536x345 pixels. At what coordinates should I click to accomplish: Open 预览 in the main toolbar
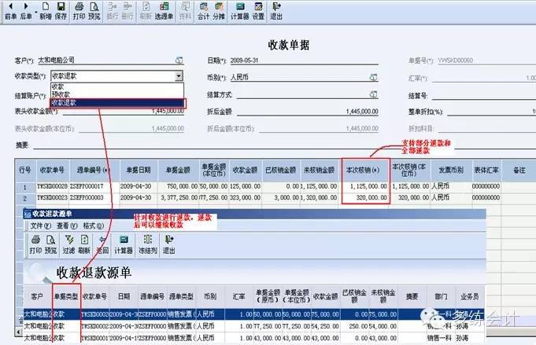click(x=94, y=11)
